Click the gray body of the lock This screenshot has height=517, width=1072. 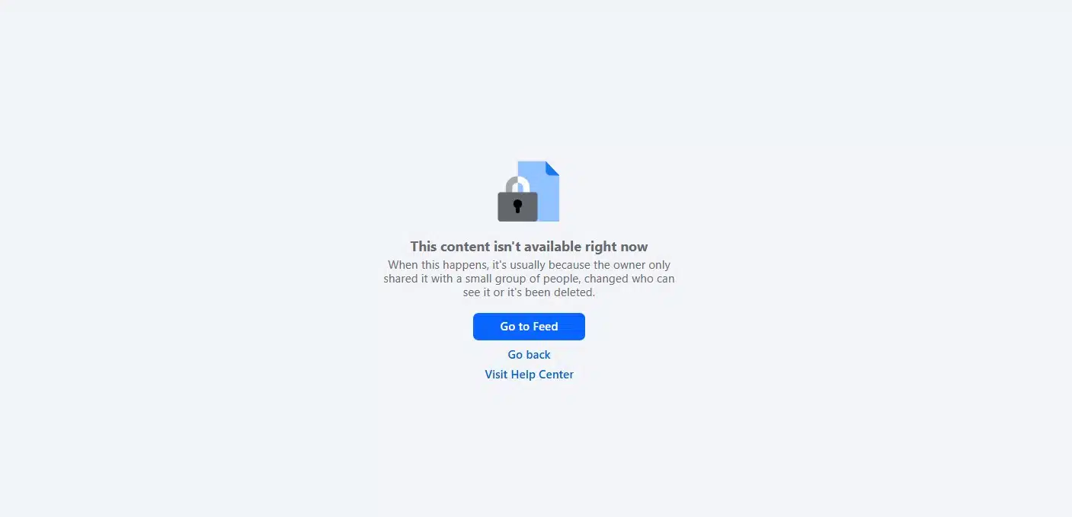(x=517, y=206)
